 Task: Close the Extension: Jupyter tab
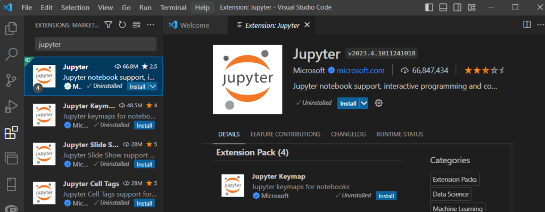[307, 24]
